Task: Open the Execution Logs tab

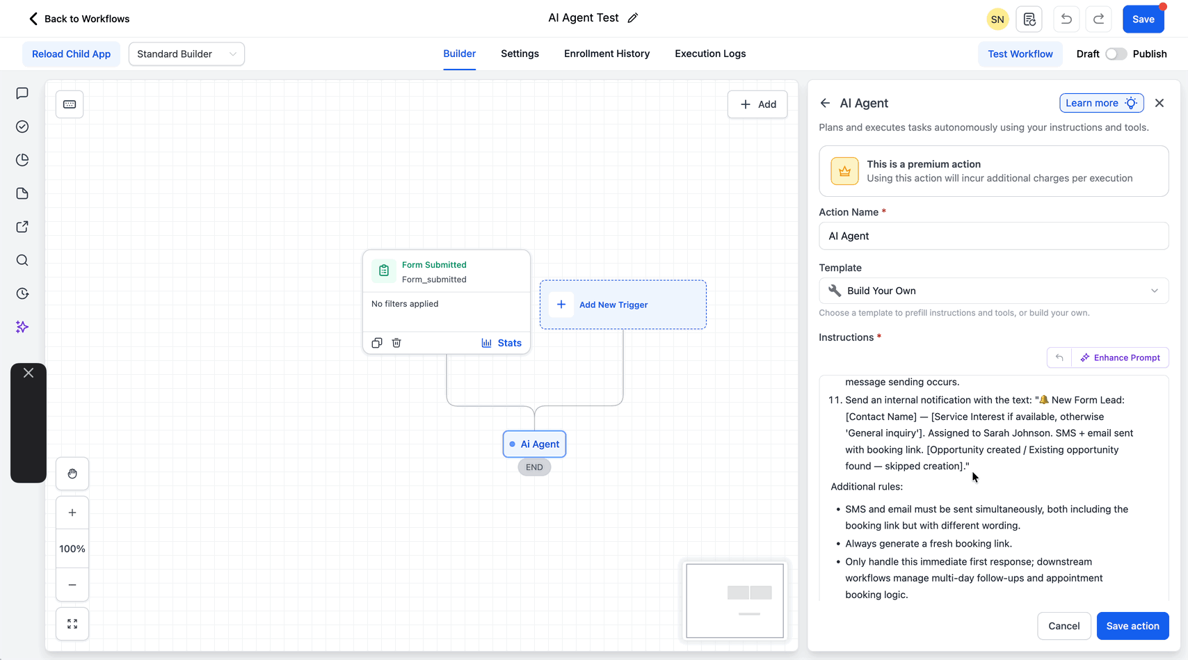Action: (709, 54)
